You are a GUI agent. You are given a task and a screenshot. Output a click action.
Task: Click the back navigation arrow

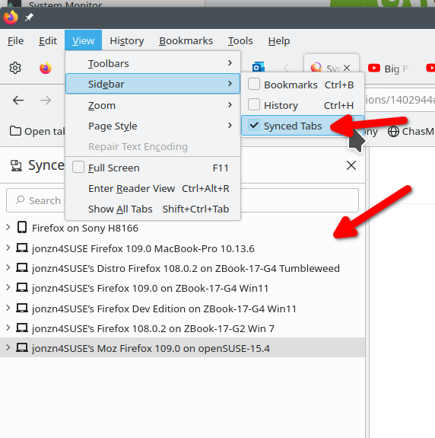click(x=18, y=100)
